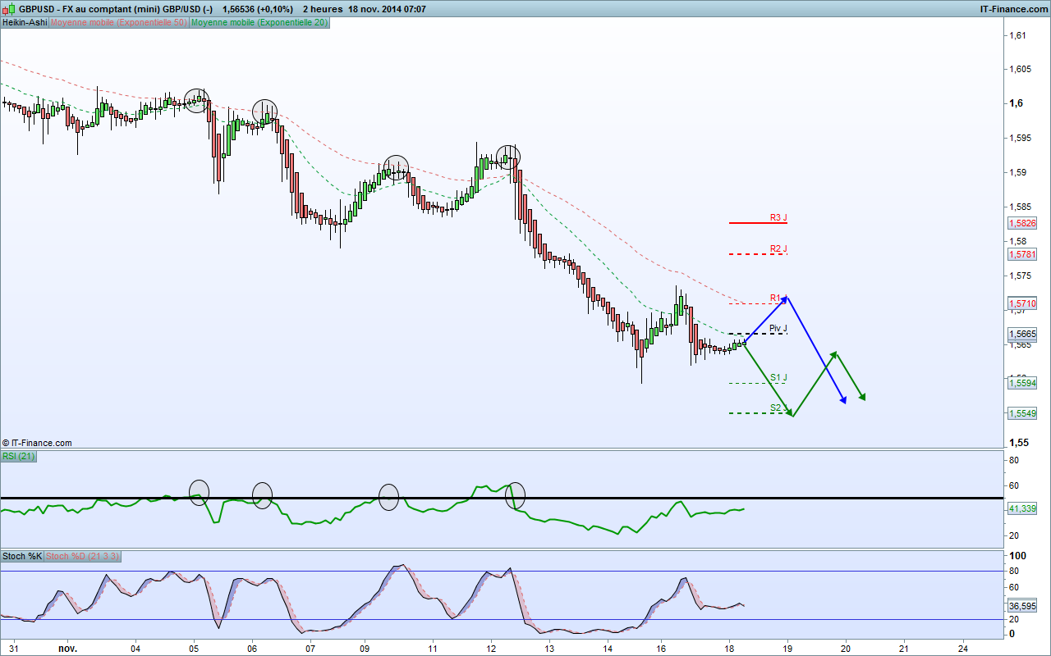Click the nov. label on time axis

click(68, 649)
